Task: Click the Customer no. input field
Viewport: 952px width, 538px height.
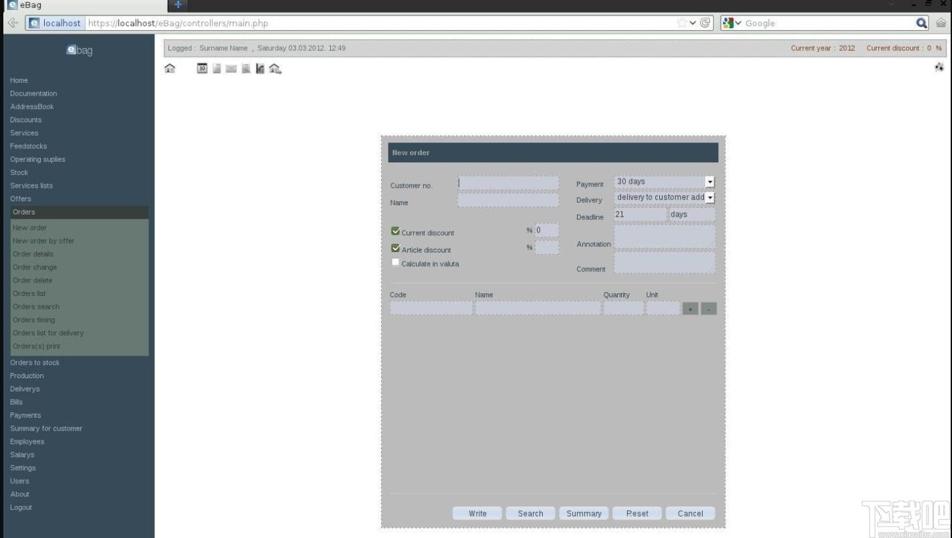Action: tap(508, 182)
